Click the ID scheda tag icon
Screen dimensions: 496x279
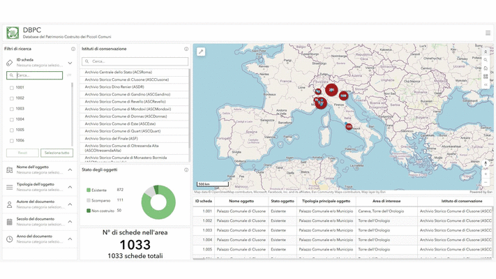[10, 63]
